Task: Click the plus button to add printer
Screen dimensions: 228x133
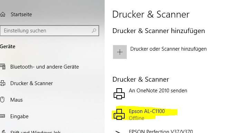Action: 120,52
